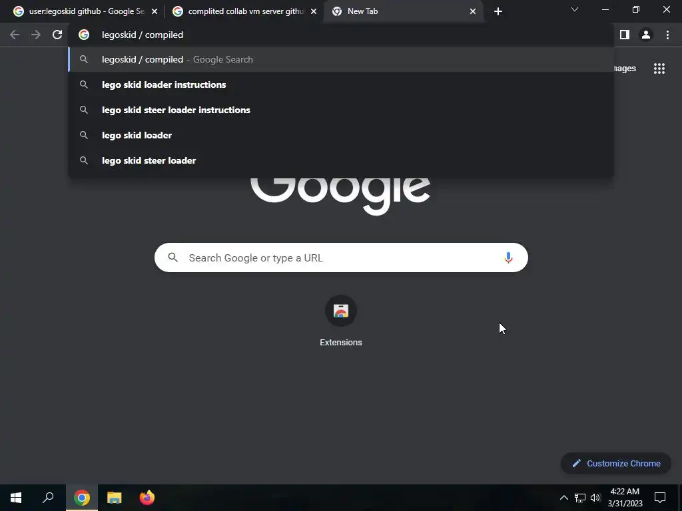This screenshot has height=511, width=682.
Task: Pick the 'lego skid loader' suggestion
Action: point(341,135)
